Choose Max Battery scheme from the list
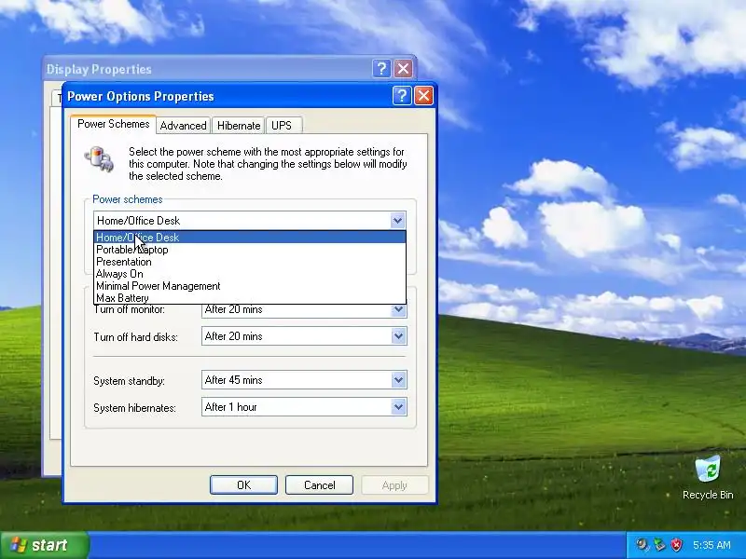The width and height of the screenshot is (746, 559). [250, 298]
